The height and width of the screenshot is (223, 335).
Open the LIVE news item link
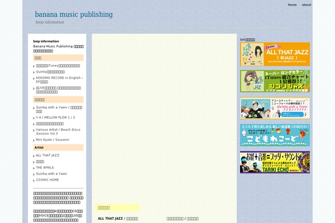pos(58,90)
